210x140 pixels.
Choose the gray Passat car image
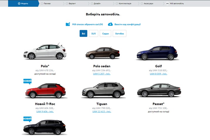pyautogui.click(x=159, y=90)
